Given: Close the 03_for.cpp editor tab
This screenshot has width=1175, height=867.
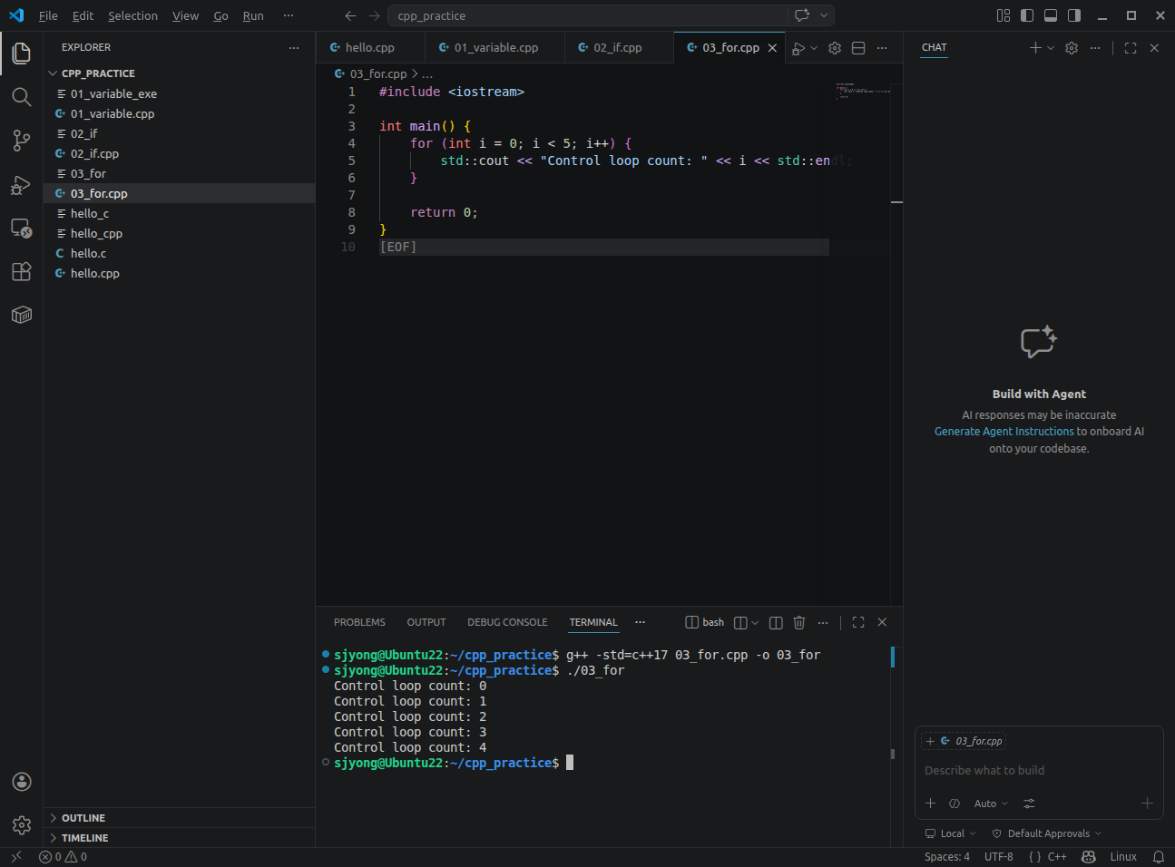Looking at the screenshot, I should (772, 48).
